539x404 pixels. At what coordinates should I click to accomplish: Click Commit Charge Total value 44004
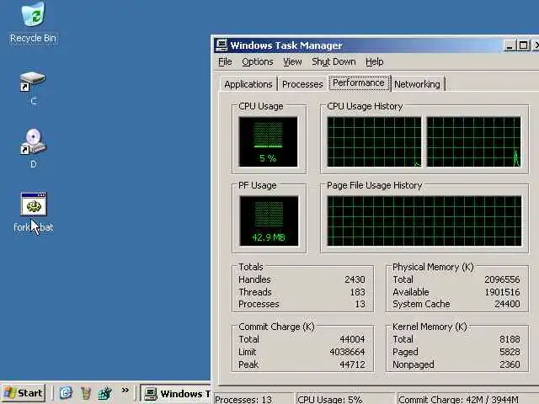(352, 339)
